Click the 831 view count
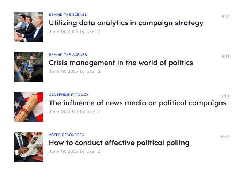The height and width of the screenshot is (174, 250). [225, 56]
